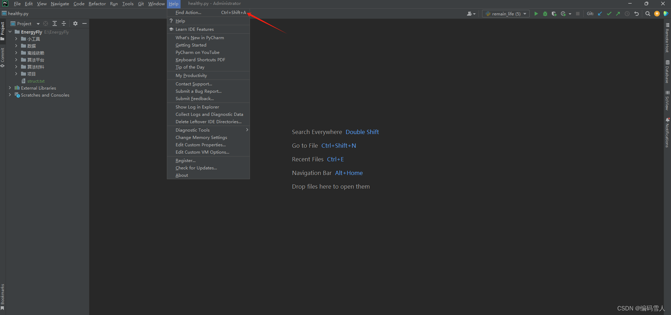
Task: Click the Profile run icon
Action: coord(563,14)
